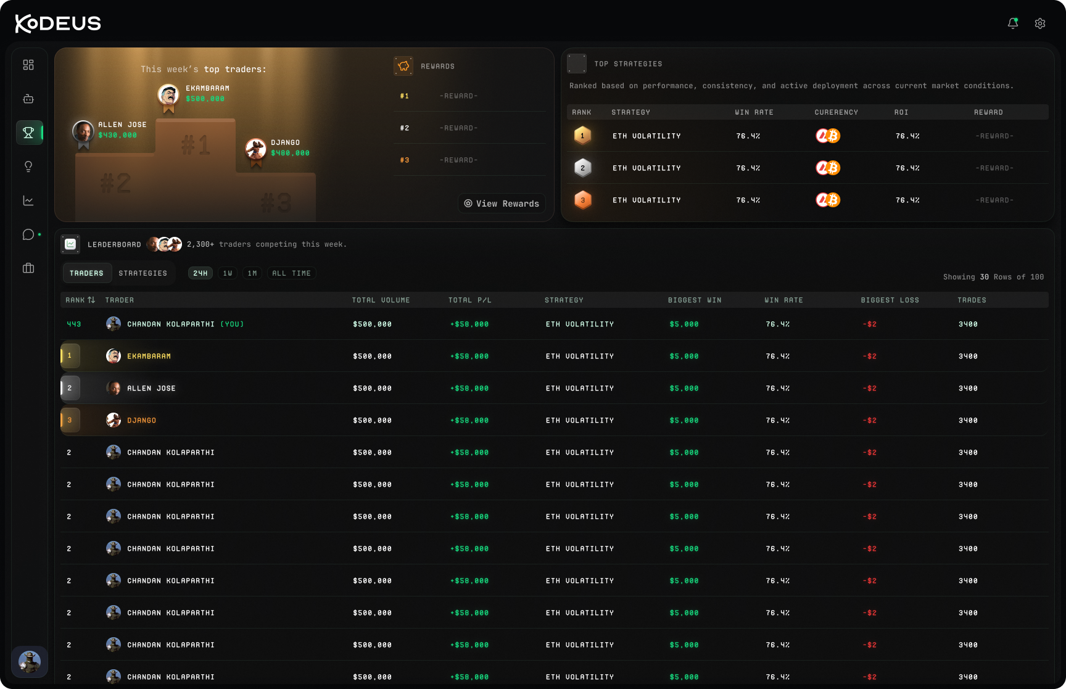
Task: Click Django's avatar in leaderboard row
Action: point(114,420)
